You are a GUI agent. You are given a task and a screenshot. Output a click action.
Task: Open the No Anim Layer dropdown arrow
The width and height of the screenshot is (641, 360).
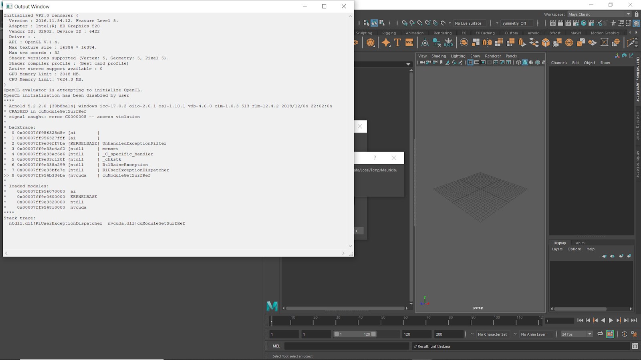tap(515, 334)
